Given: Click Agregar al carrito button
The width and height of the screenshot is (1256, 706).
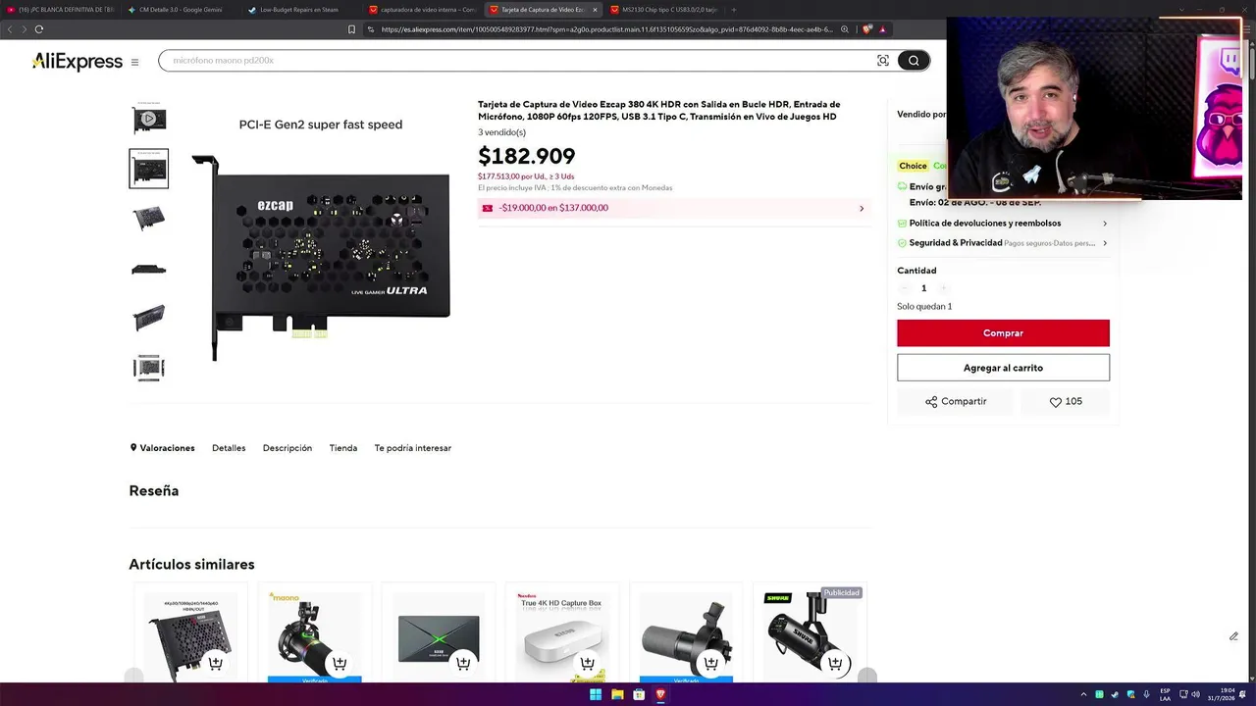Looking at the screenshot, I should pyautogui.click(x=1003, y=368).
